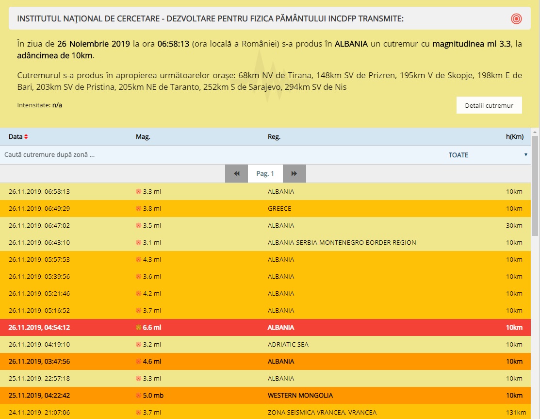Click the magnitude icon beside 3.5 ml
Viewport: 540px width, 419px height.
pyautogui.click(x=138, y=226)
